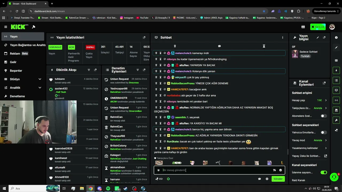The height and width of the screenshot is (192, 342).
Task: Click the tuhkann follow event
Action: [x=74, y=81]
